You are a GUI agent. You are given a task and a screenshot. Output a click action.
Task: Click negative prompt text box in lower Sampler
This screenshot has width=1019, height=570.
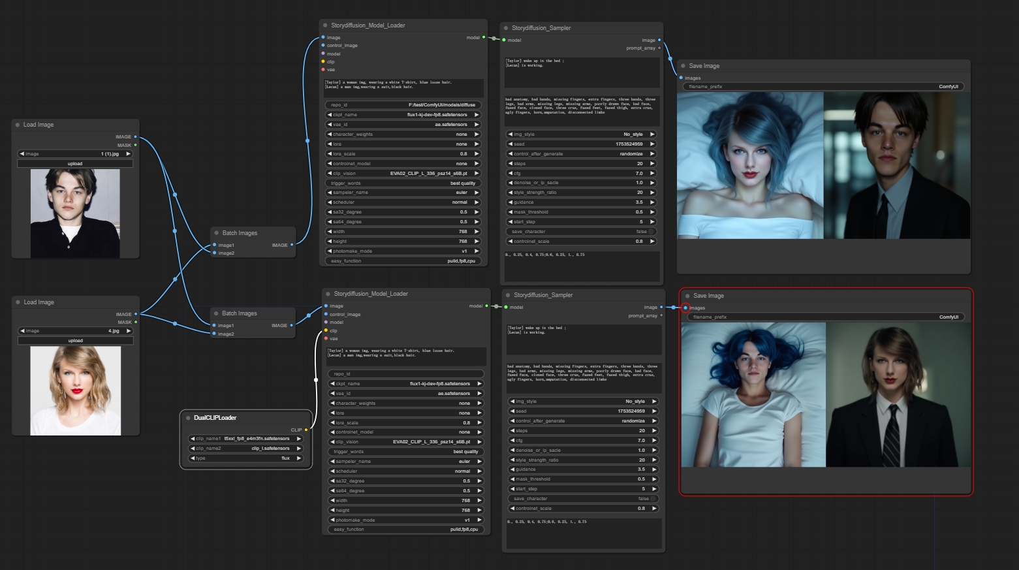pyautogui.click(x=584, y=377)
